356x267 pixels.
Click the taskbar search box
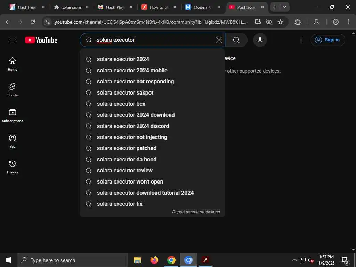coord(72,260)
